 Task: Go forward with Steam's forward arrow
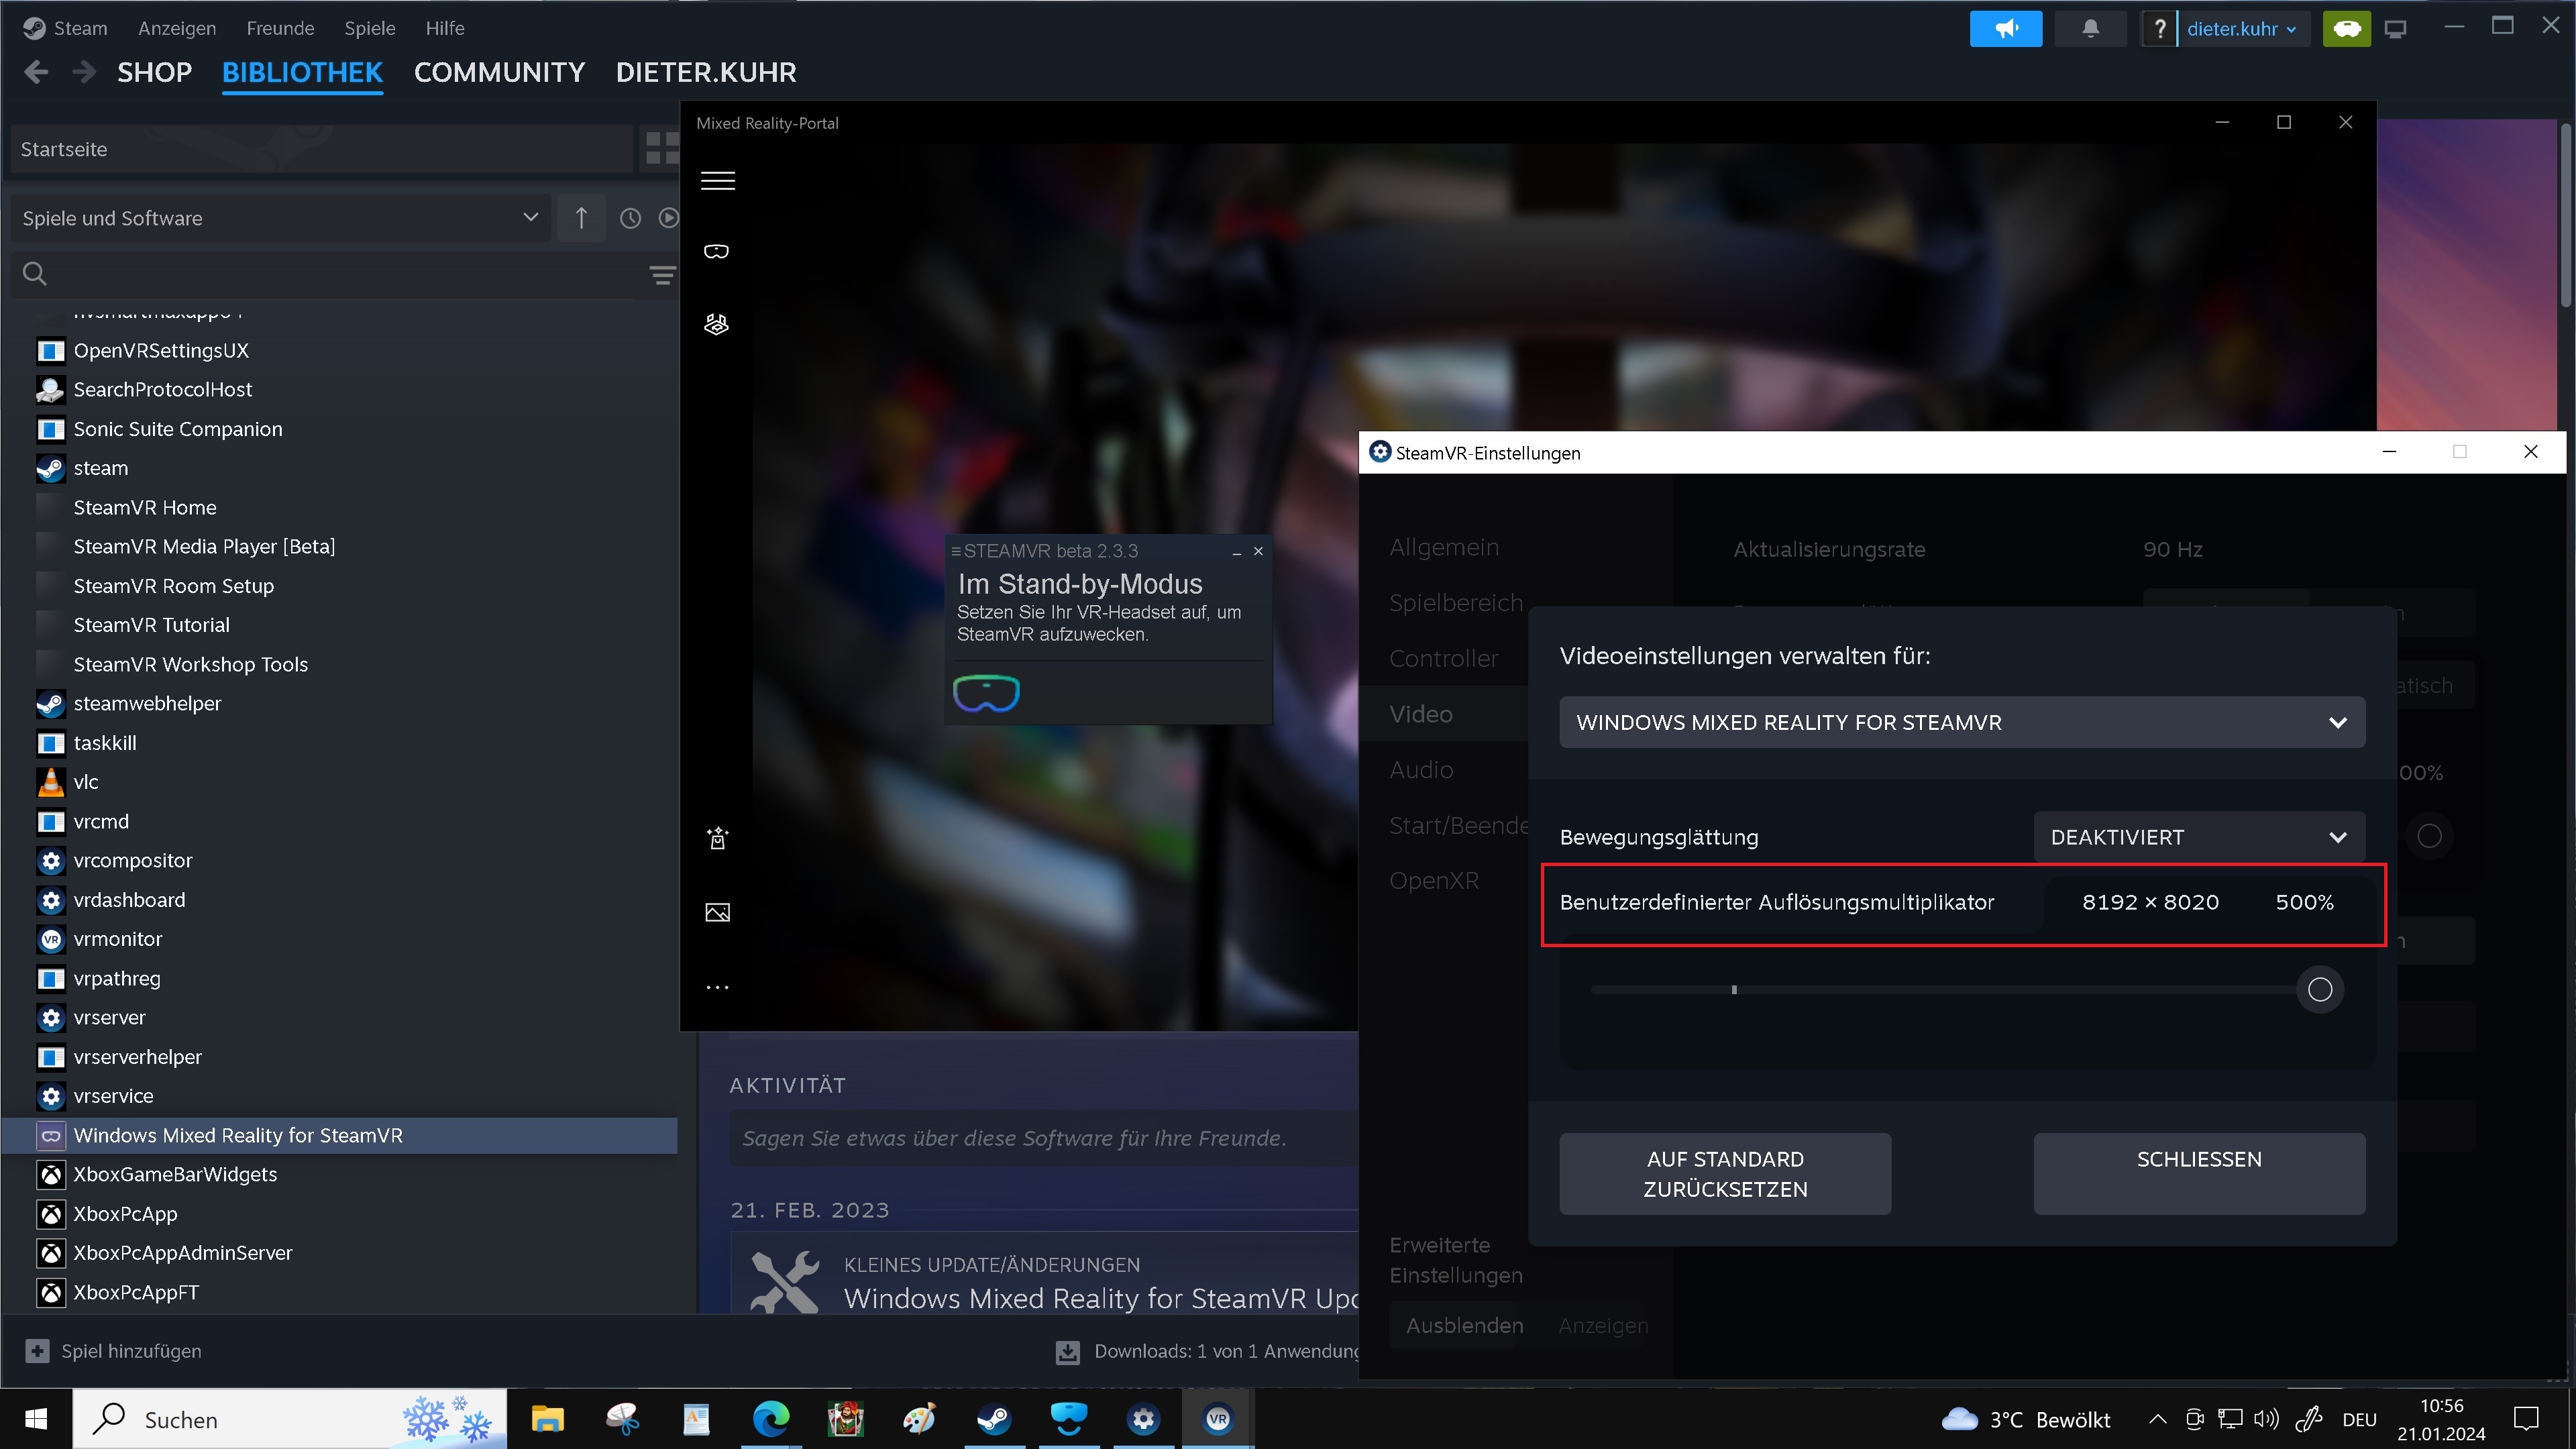point(84,72)
